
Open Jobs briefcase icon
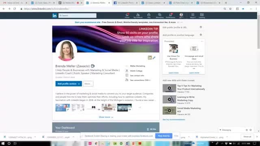(x=149, y=15)
